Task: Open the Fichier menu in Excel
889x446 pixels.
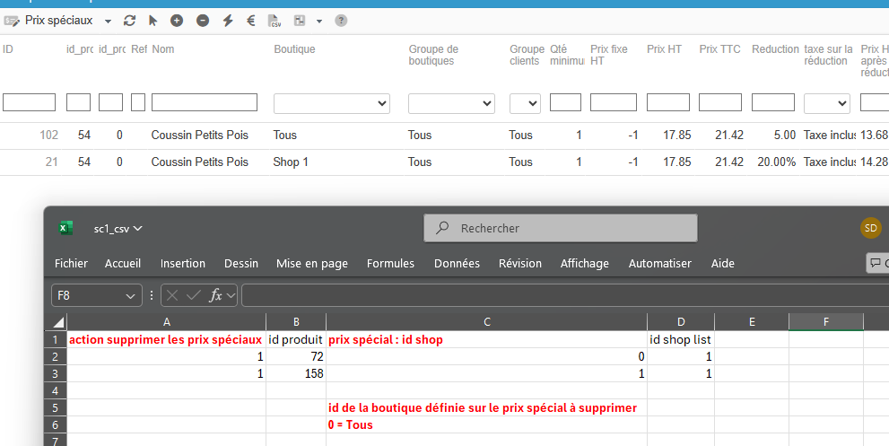Action: pos(71,263)
